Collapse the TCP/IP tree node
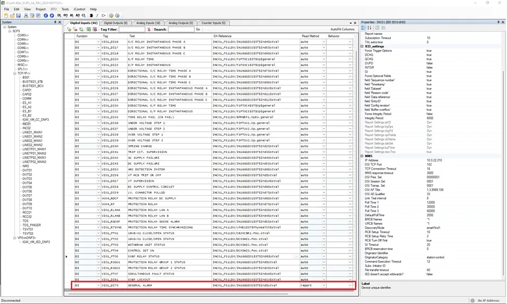This screenshot has height=304, width=507. tap(15, 73)
